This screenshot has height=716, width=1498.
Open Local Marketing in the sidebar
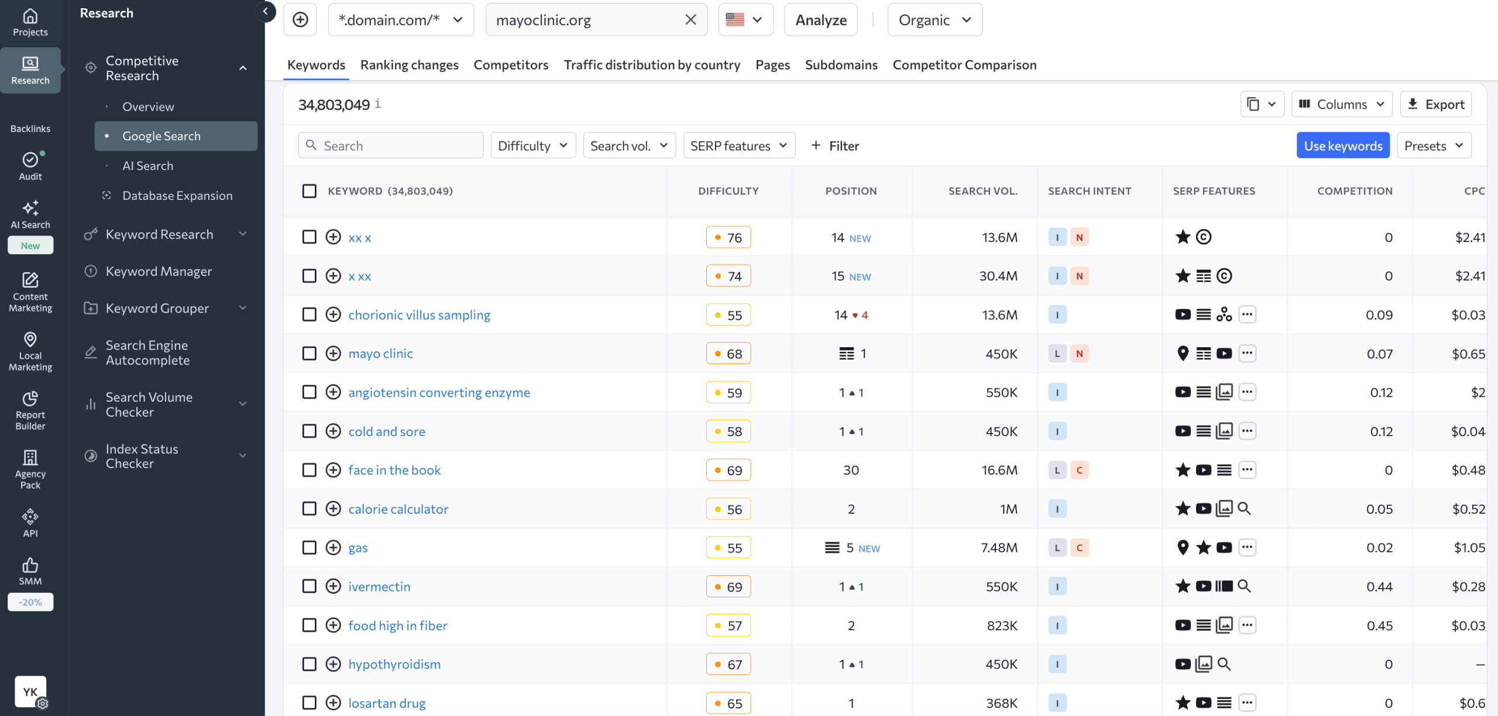tap(30, 351)
